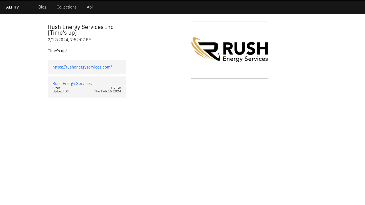The width and height of the screenshot is (365, 205).
Task: Open the rushenergyservices.com link
Action: [x=82, y=67]
